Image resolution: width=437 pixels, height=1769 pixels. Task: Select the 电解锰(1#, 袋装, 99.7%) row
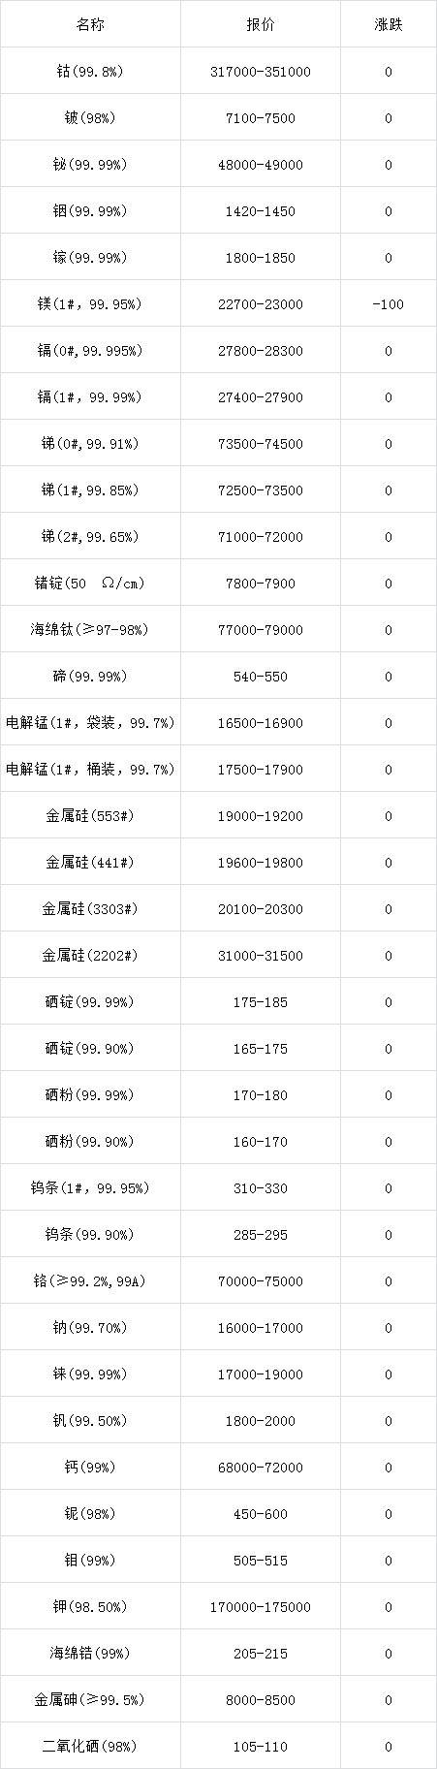218,723
